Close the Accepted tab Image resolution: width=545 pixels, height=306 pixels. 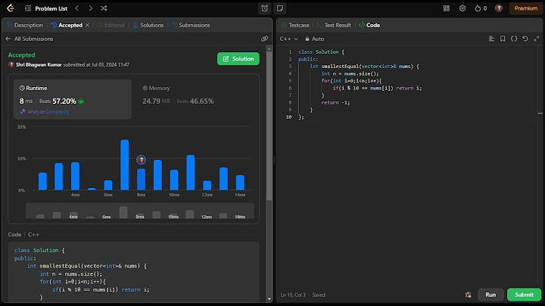87,25
